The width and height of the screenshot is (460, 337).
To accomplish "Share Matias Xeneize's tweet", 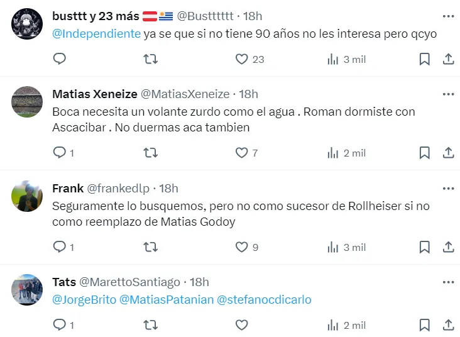I will pyautogui.click(x=449, y=153).
